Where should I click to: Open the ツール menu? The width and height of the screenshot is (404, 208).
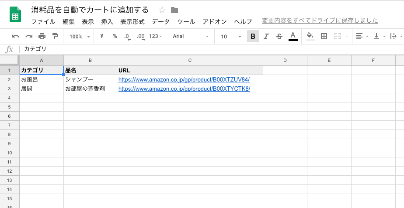click(x=186, y=22)
